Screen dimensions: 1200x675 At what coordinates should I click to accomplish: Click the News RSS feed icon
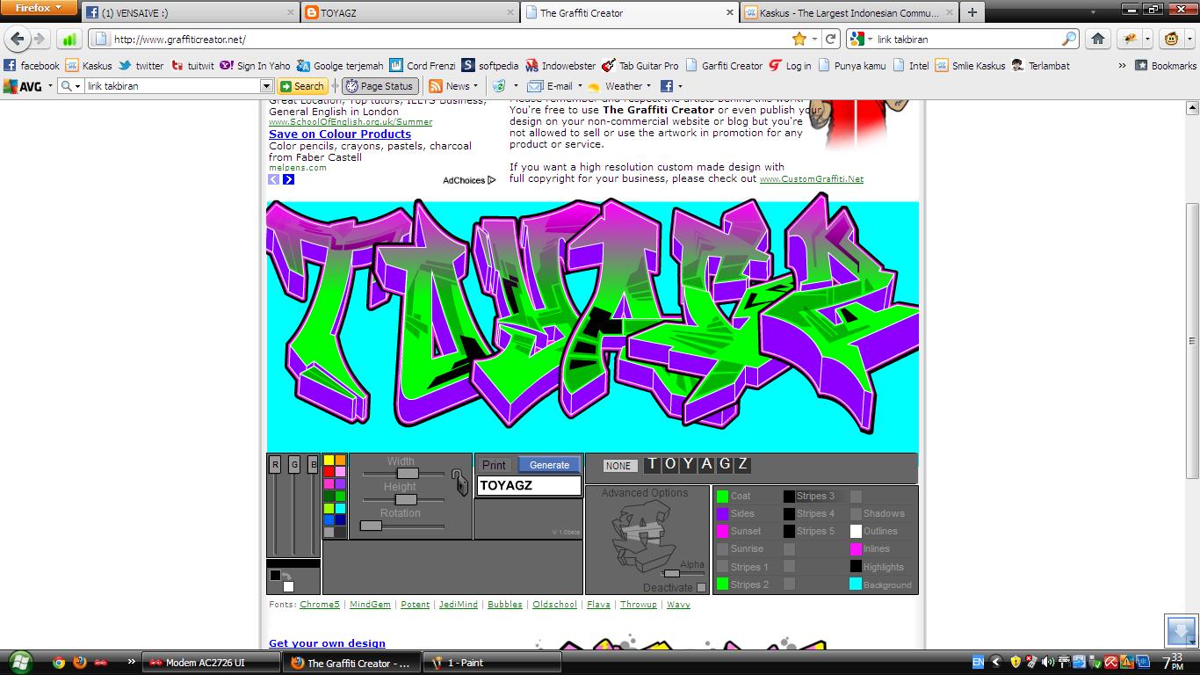tap(436, 86)
